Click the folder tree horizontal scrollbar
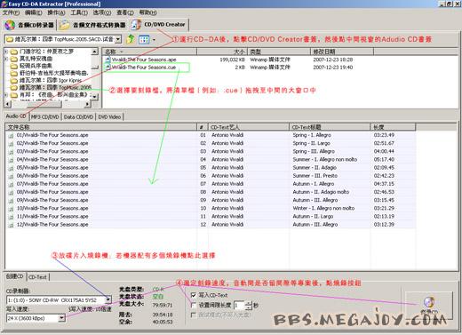 click(47, 104)
